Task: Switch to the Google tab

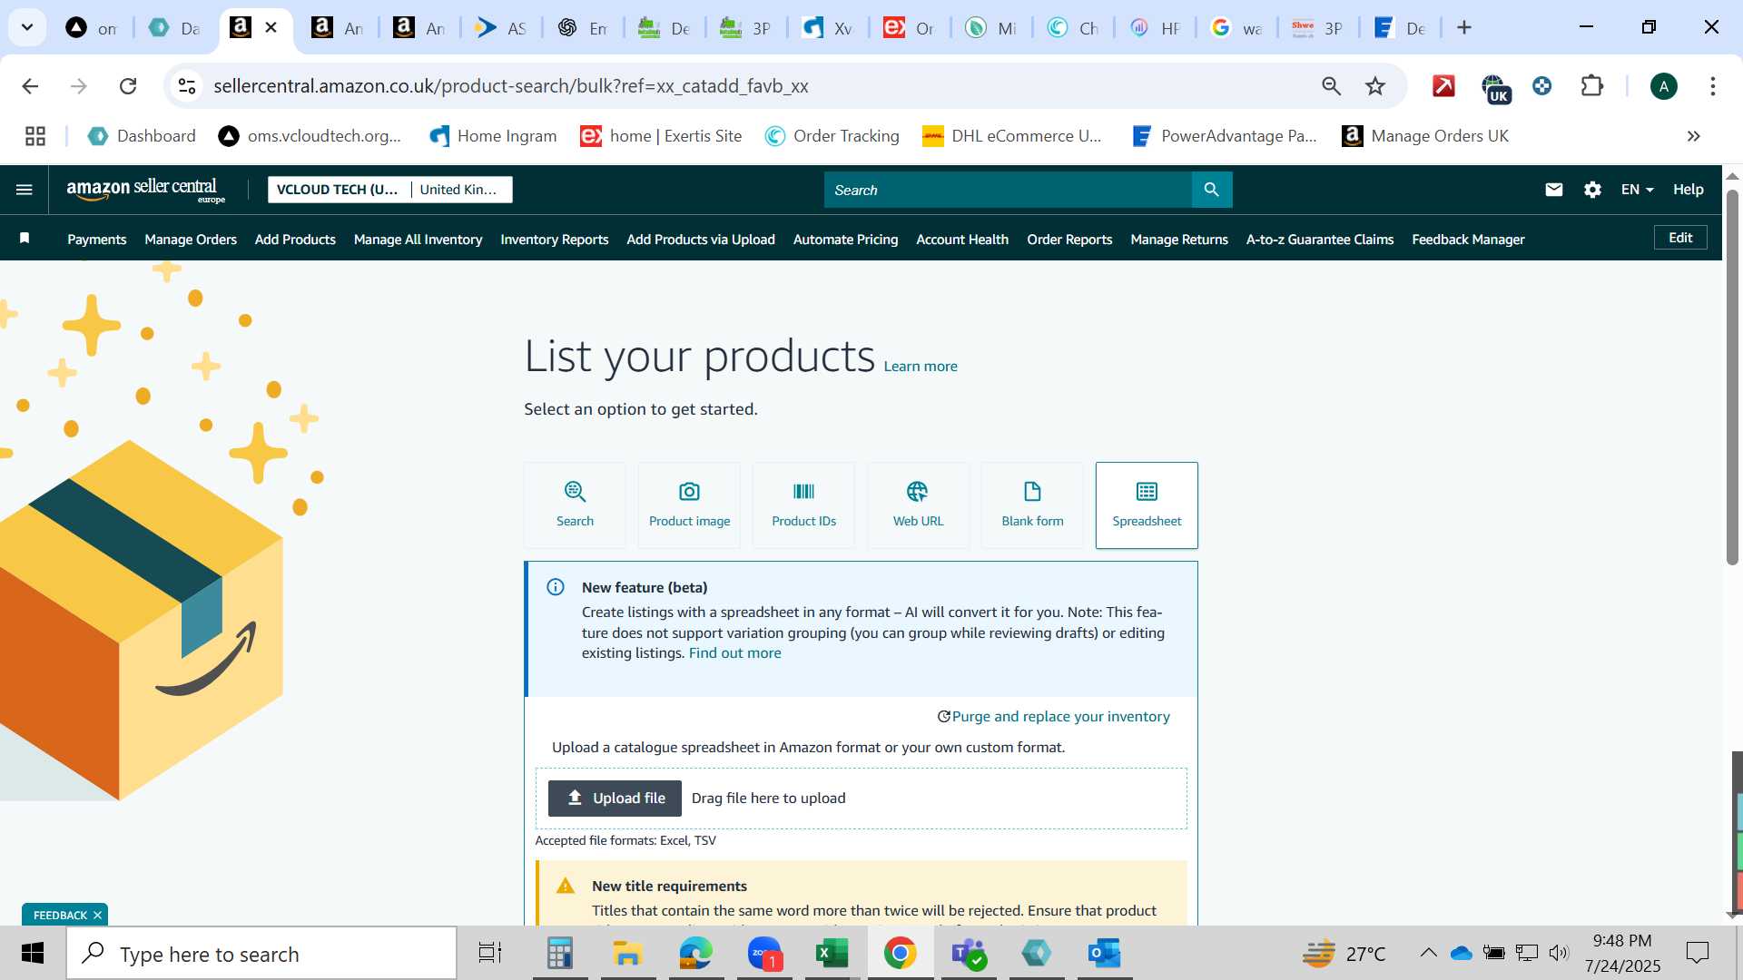Action: [x=1236, y=28]
